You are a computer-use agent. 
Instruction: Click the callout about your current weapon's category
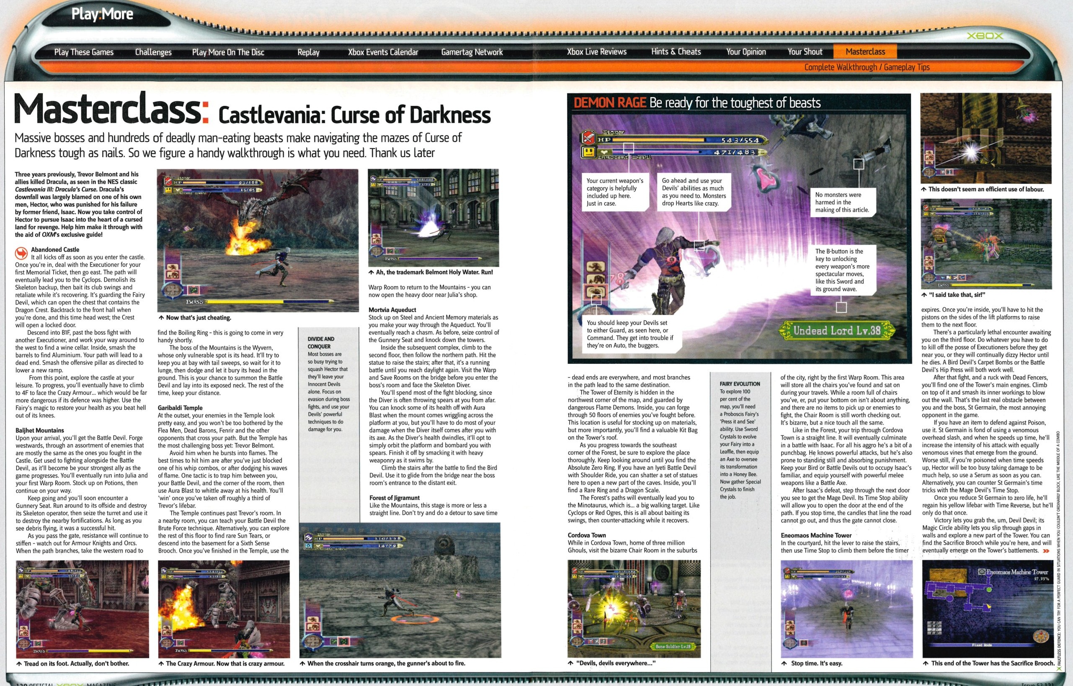[x=615, y=192]
